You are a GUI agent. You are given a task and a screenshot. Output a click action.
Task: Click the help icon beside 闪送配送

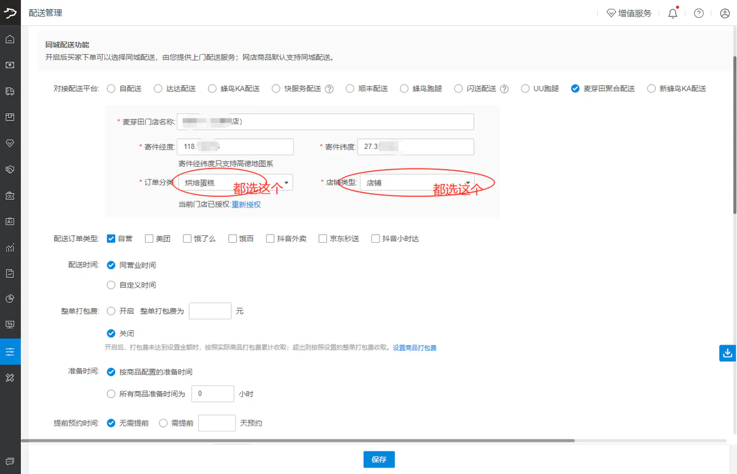(x=504, y=89)
